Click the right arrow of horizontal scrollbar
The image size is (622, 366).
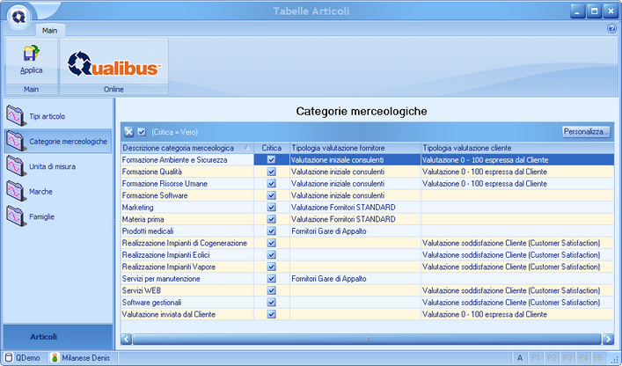(x=608, y=339)
